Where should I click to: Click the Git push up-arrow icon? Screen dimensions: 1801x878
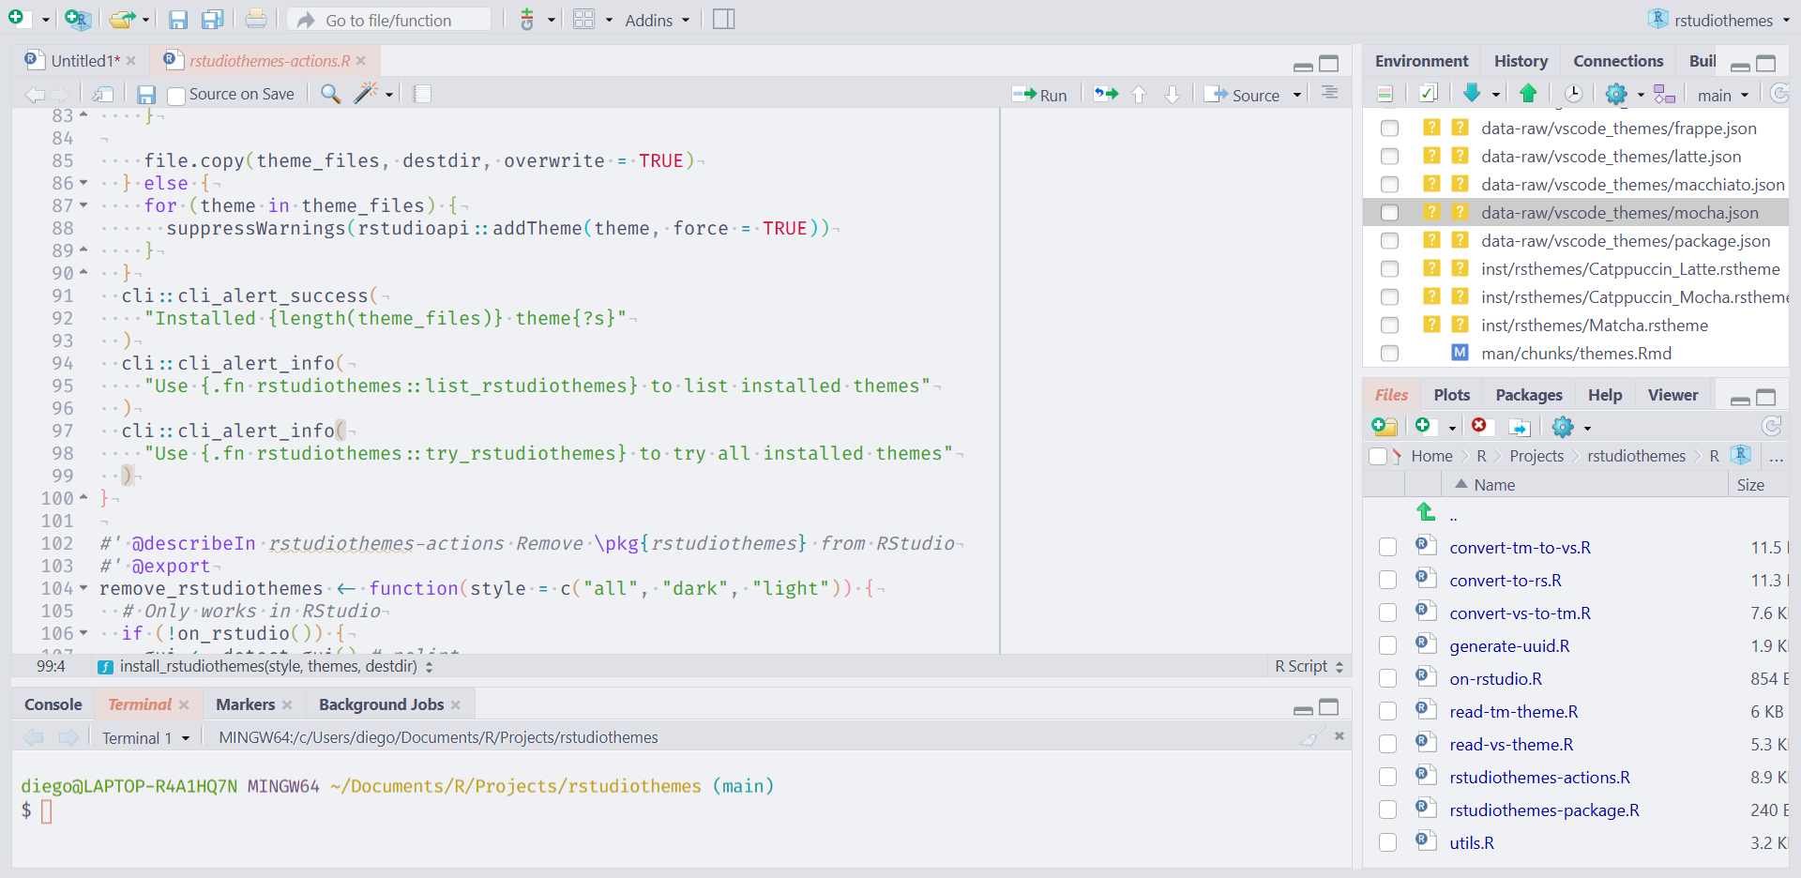pos(1528,94)
